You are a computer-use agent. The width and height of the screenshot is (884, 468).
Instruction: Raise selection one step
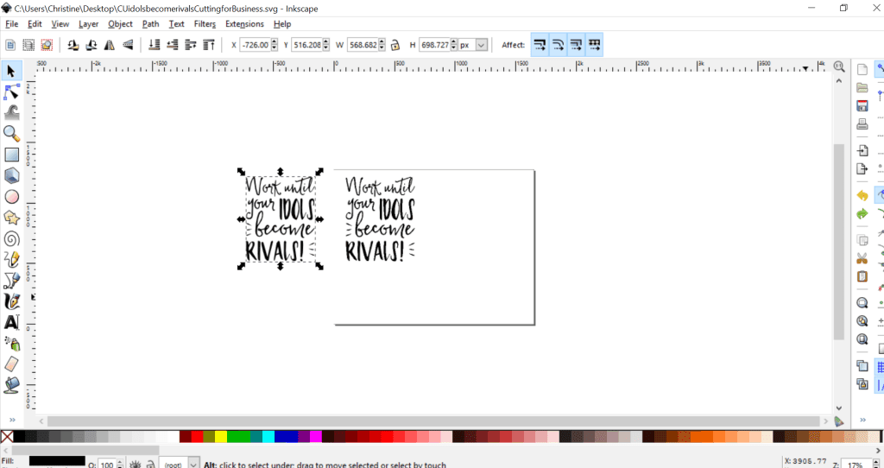point(191,45)
